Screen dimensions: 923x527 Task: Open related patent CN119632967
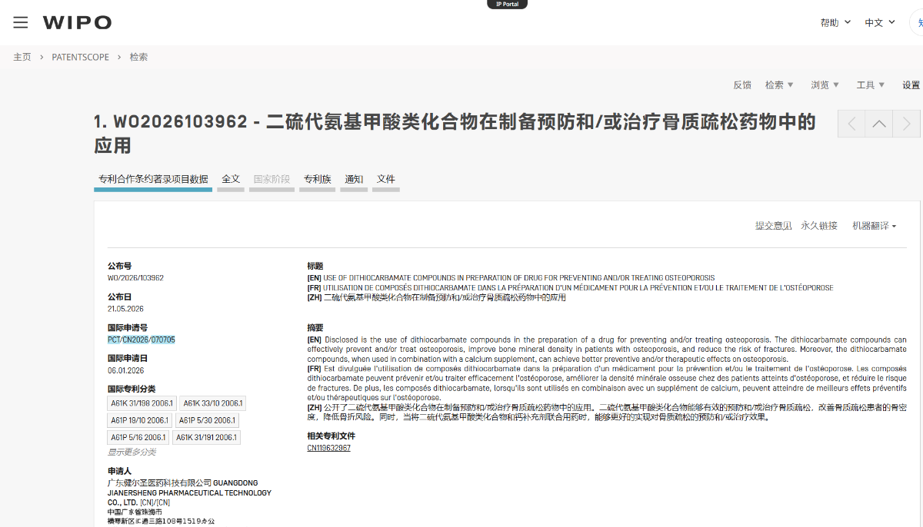click(328, 448)
